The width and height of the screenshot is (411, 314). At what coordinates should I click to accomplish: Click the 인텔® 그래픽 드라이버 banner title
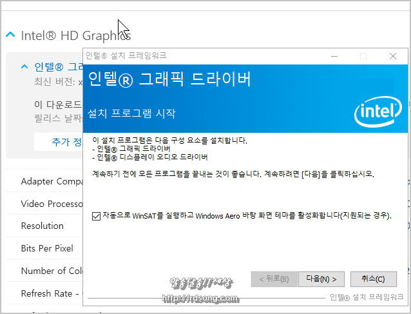[169, 79]
